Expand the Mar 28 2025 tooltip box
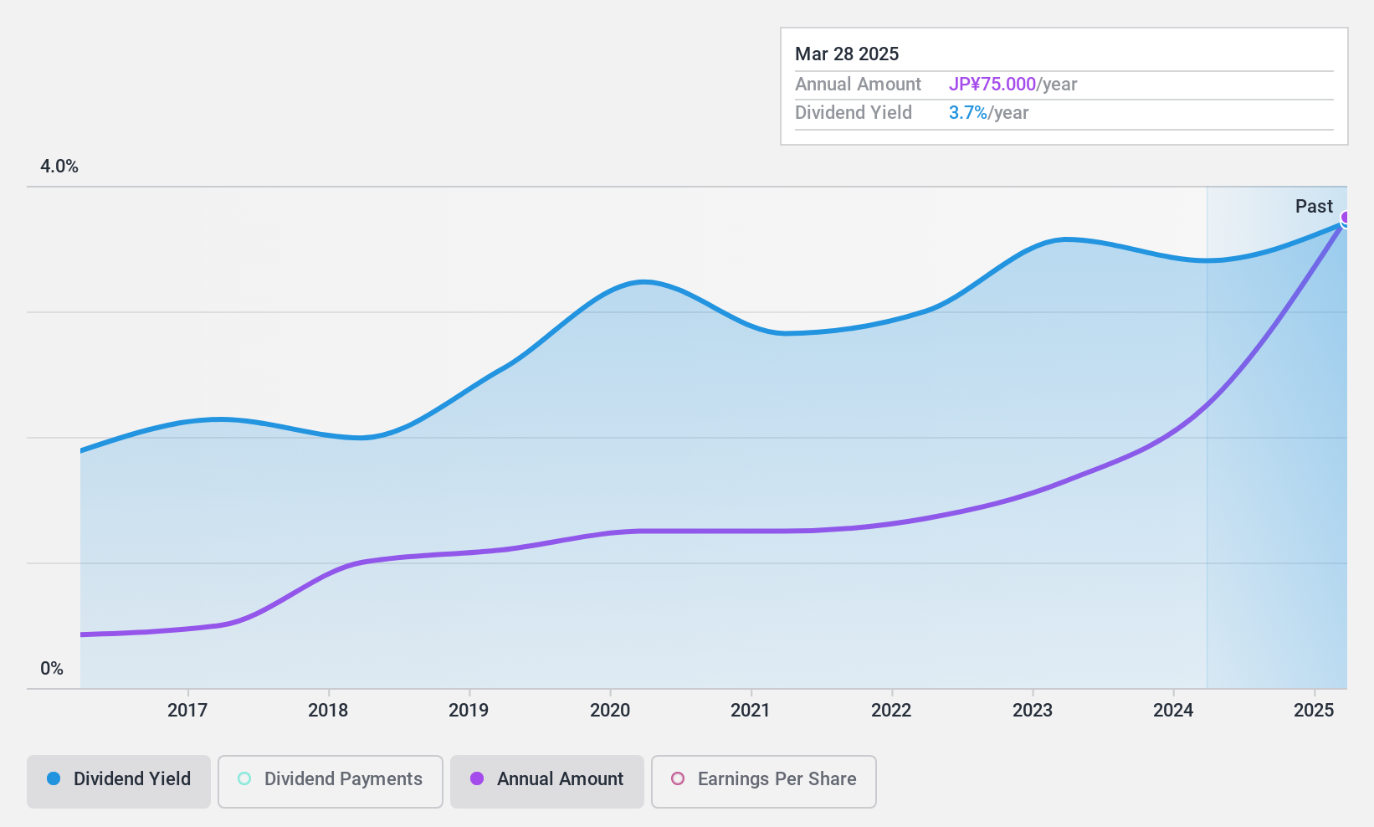The image size is (1374, 827). click(x=1063, y=85)
